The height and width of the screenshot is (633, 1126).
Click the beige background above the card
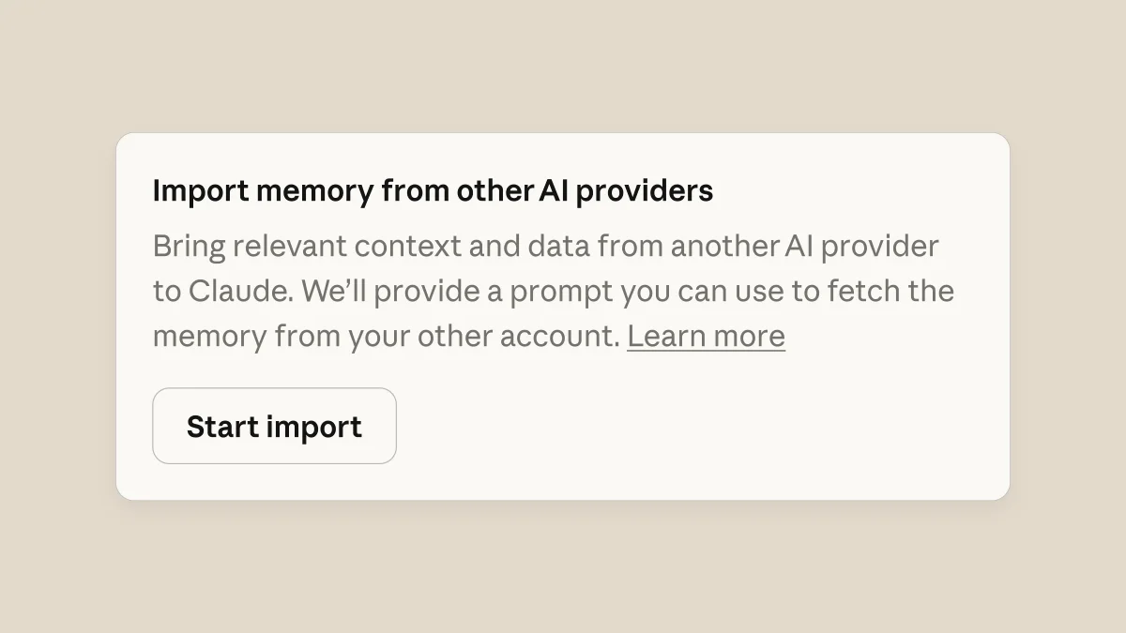(563, 66)
